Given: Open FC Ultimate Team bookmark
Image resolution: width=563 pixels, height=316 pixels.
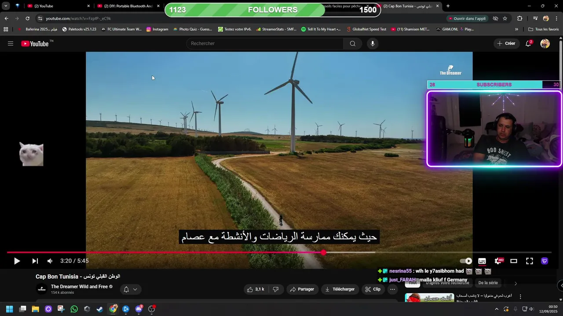Looking at the screenshot, I should click(121, 29).
